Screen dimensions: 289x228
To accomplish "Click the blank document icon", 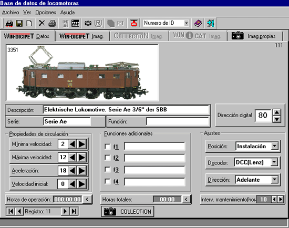I will (29, 24).
